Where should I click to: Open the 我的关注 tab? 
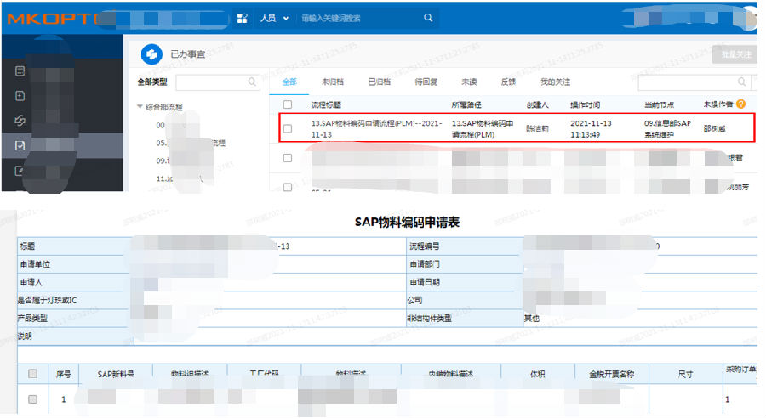(555, 82)
